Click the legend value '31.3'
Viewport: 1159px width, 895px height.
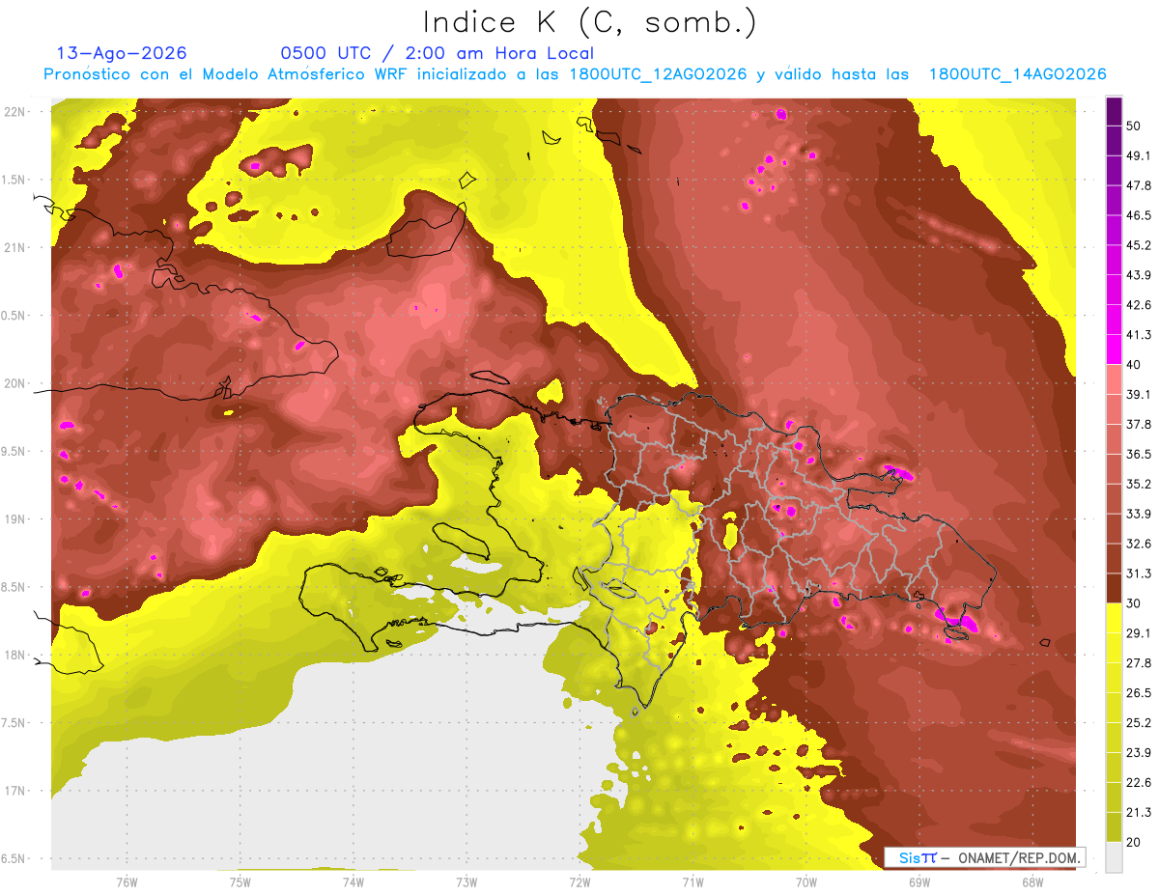[1138, 573]
